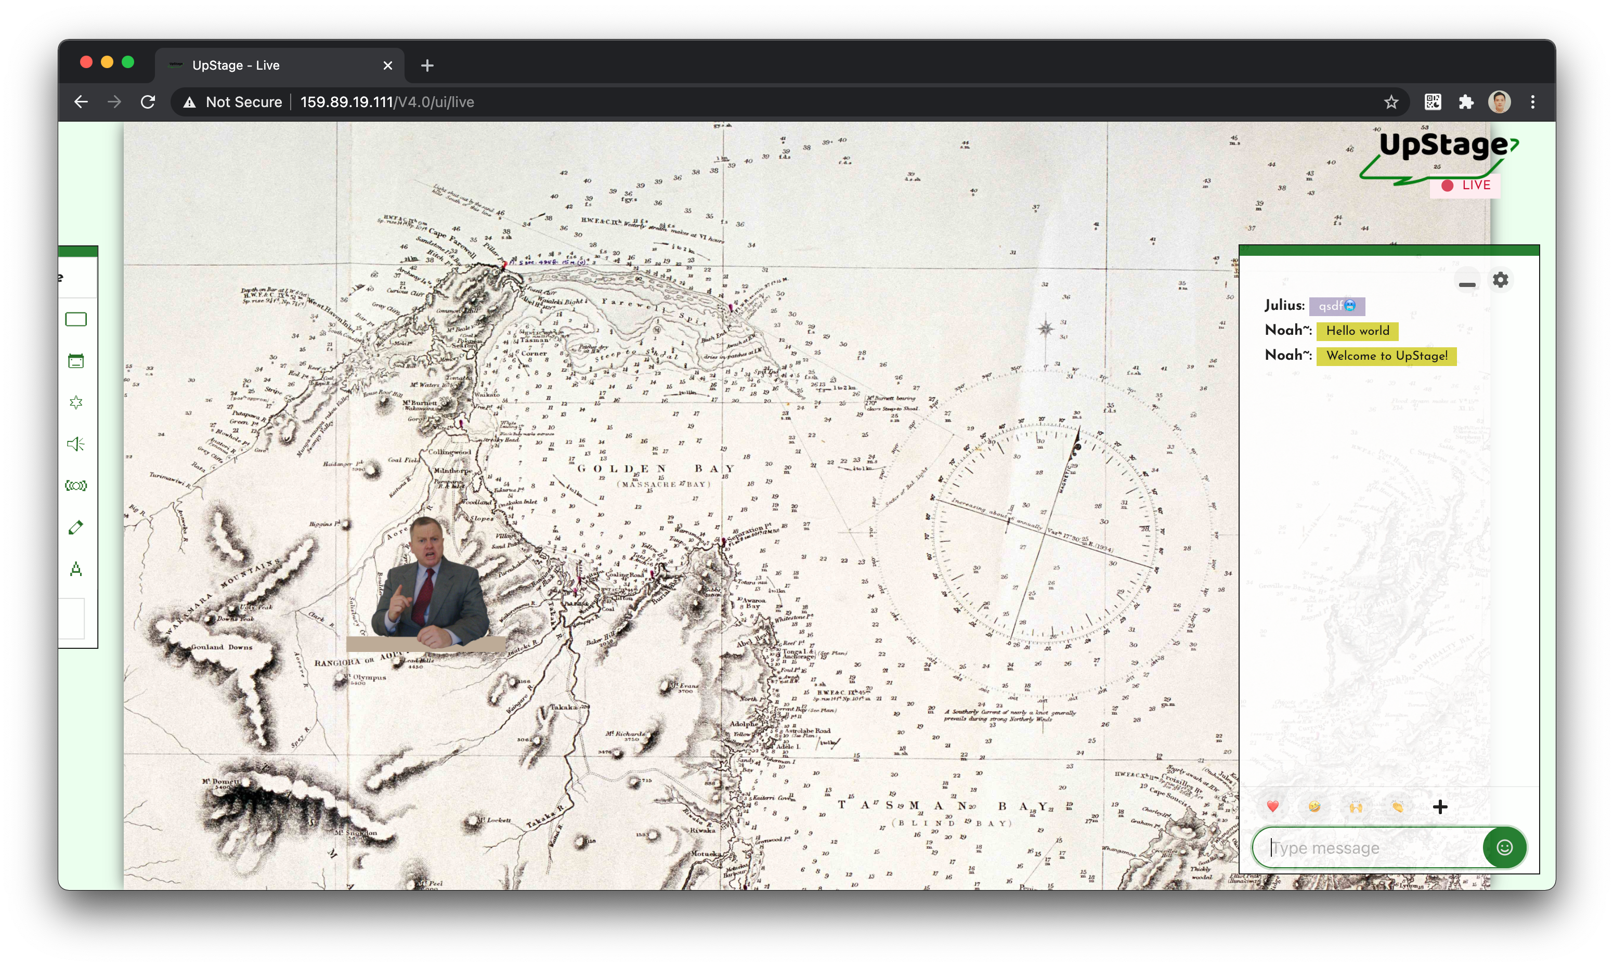Screen dimensions: 1614x967
Task: Add a custom reaction with plus icon
Action: pos(1440,807)
